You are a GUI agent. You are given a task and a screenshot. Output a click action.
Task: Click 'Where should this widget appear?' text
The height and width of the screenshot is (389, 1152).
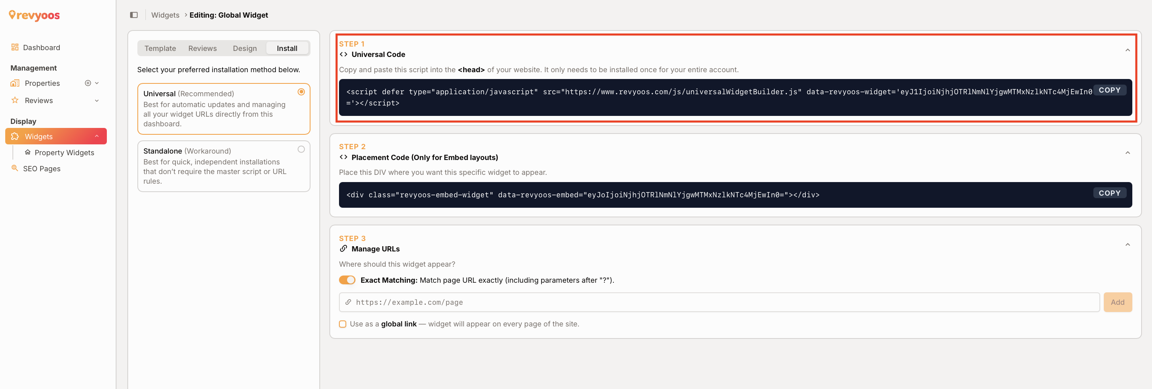[397, 264]
